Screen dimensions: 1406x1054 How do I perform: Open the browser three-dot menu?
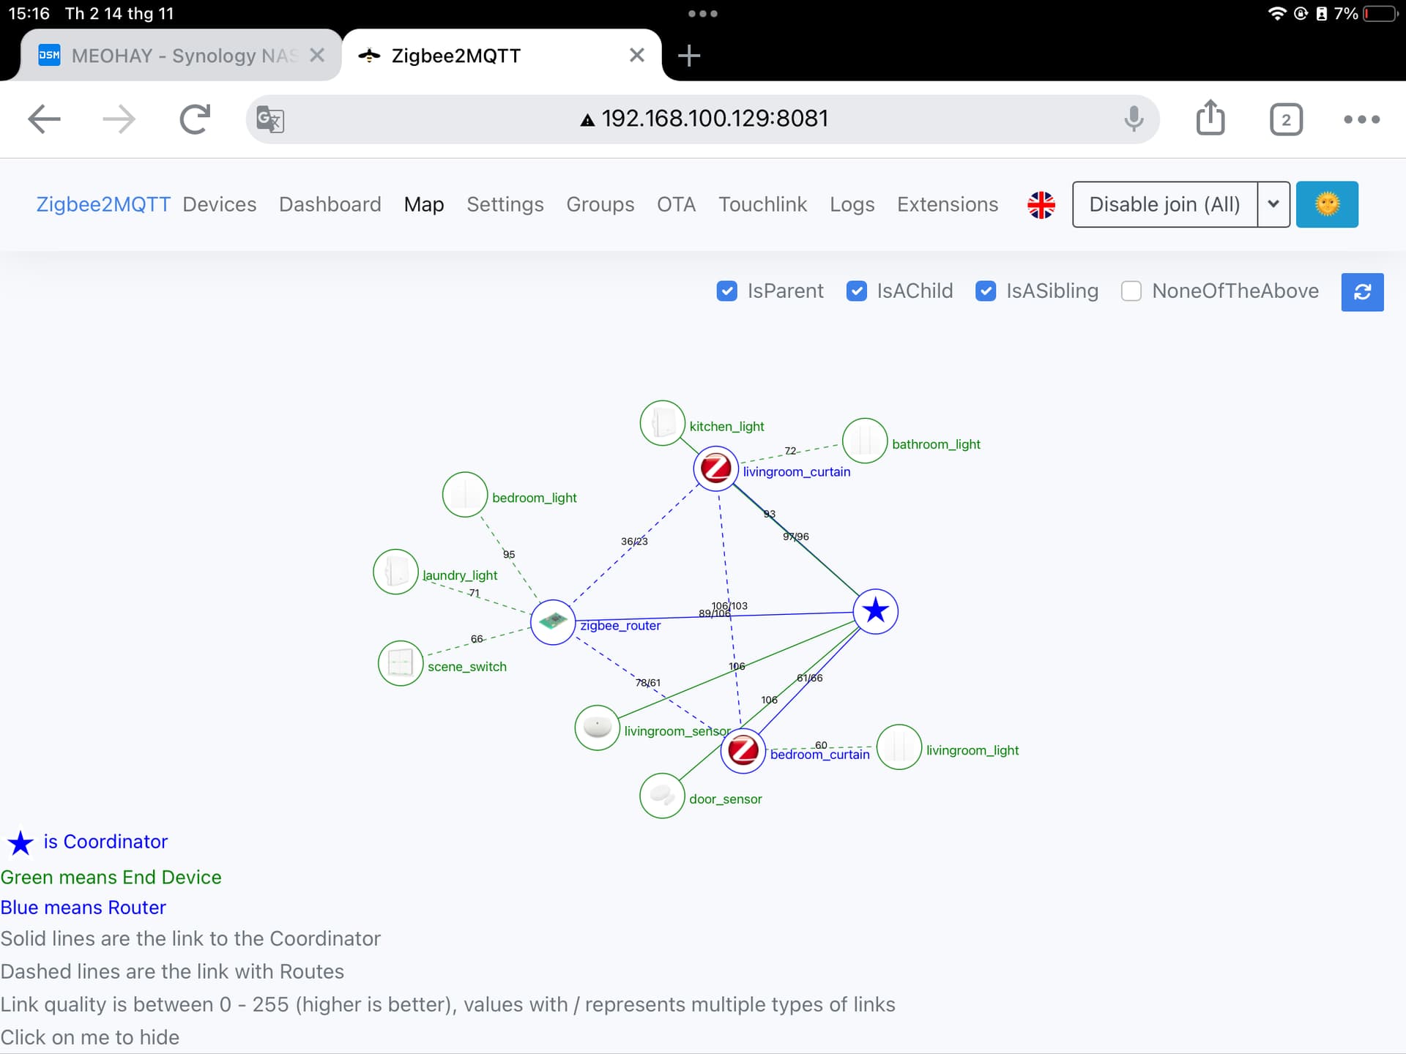(x=1361, y=119)
